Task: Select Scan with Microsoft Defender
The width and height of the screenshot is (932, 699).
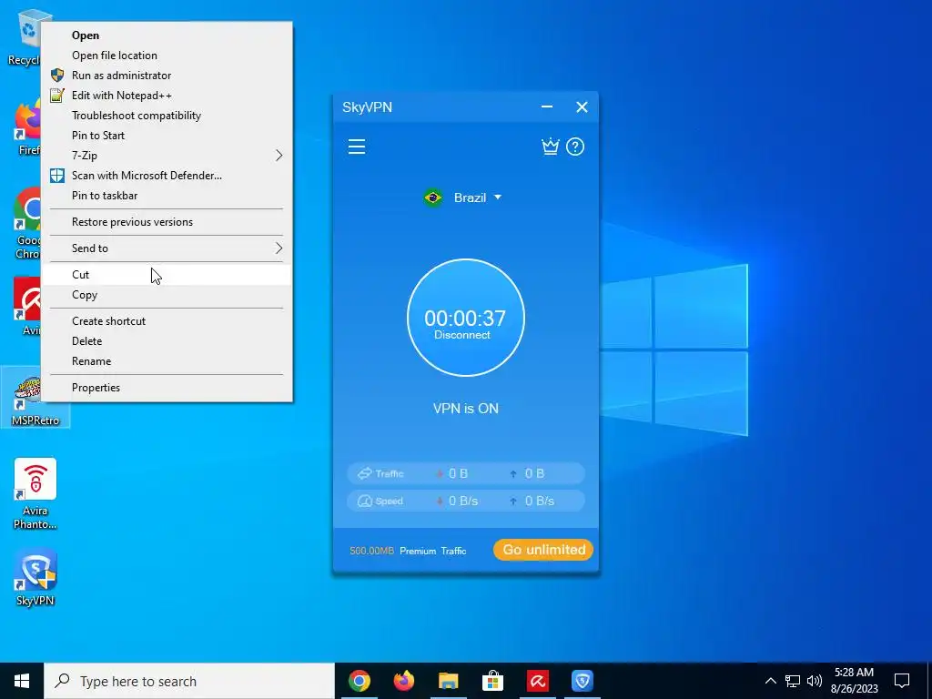Action: pos(167,176)
